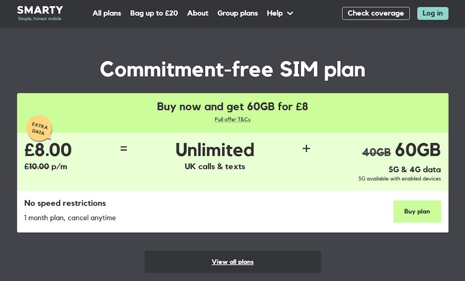The image size is (465, 281).
Task: Click the Check coverage button
Action: (376, 13)
